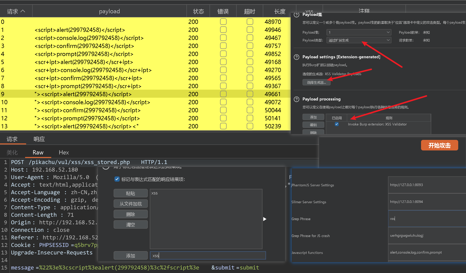Toggle 错误 checkbox in row 13
466x273 pixels.
point(223,126)
